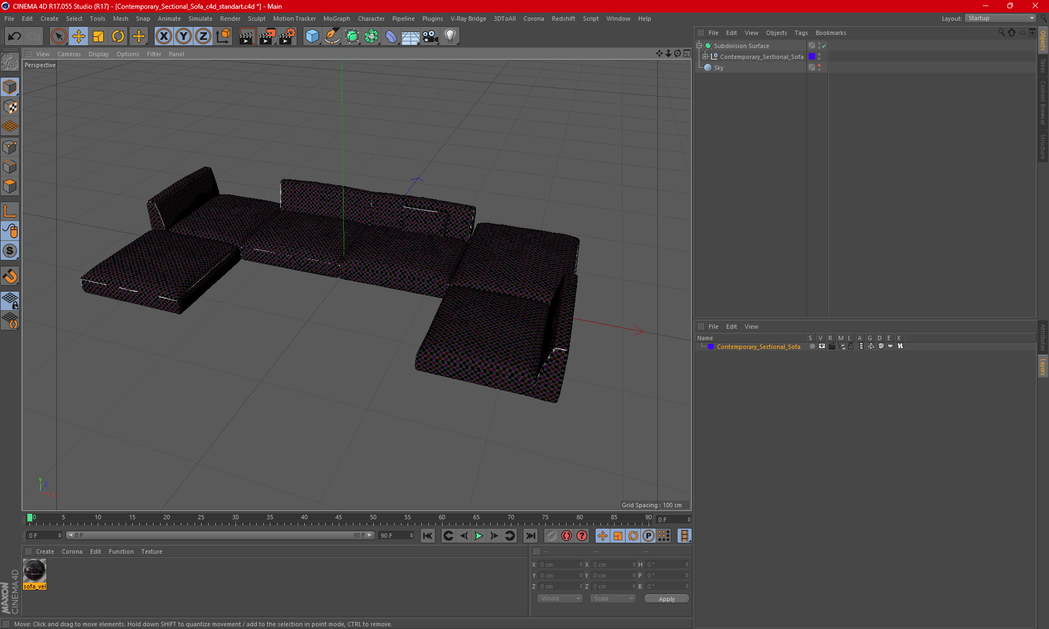
Task: Toggle Subdivision Surface green checkmark
Action: pyautogui.click(x=824, y=46)
